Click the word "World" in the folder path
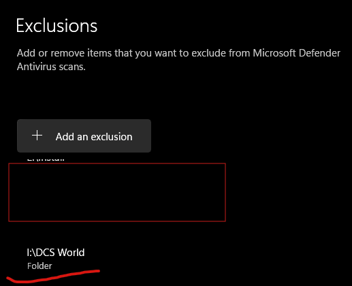352x286 pixels. click(71, 253)
